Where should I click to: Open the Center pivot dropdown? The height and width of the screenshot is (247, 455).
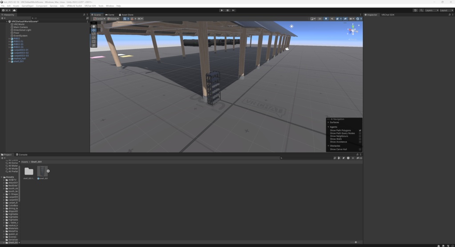pyautogui.click(x=99, y=19)
